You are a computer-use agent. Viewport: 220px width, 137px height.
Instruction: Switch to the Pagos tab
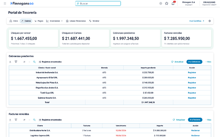pyautogui.click(x=39, y=21)
